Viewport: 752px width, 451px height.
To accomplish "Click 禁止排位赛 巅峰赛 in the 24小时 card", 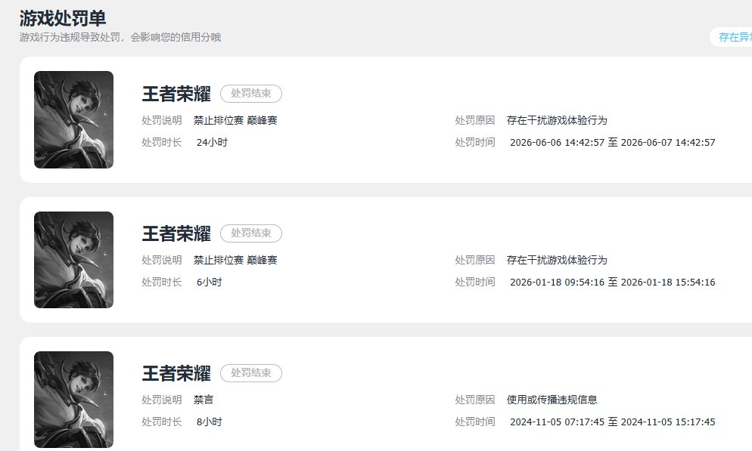I will coord(235,120).
